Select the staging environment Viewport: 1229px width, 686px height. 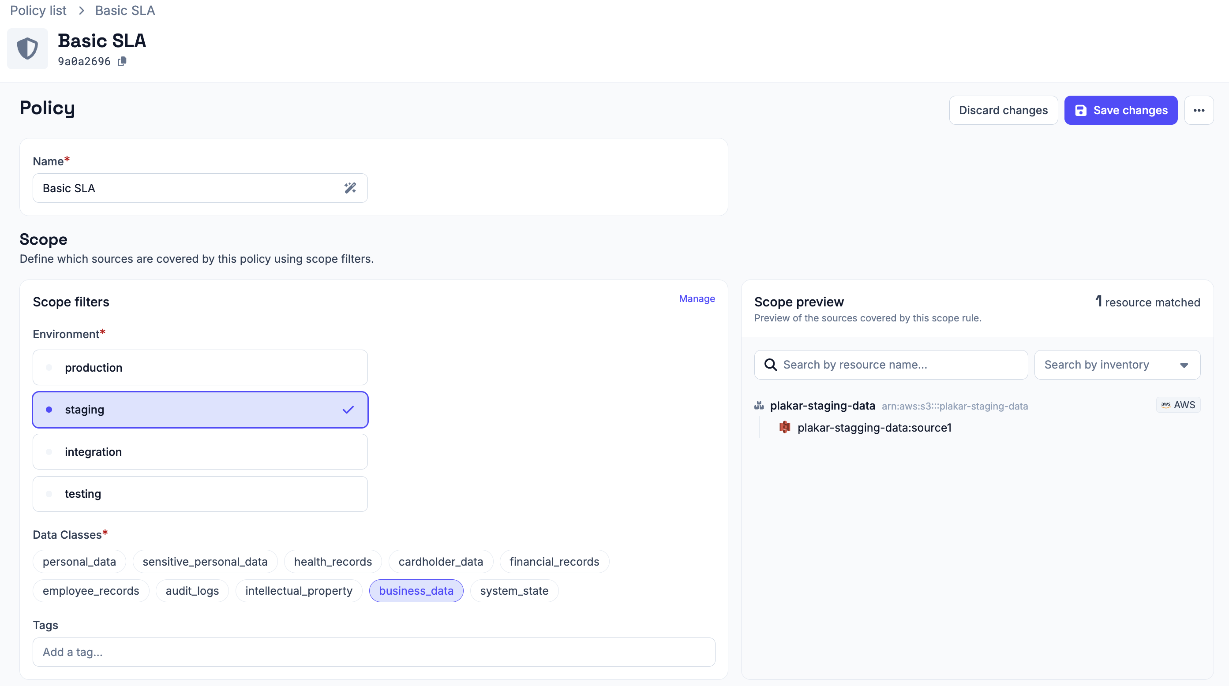coord(200,410)
